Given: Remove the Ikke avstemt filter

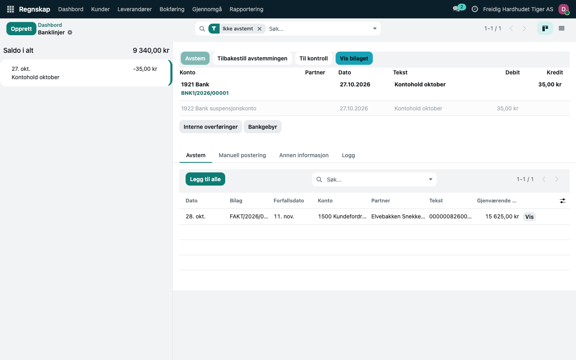Looking at the screenshot, I should pyautogui.click(x=260, y=29).
